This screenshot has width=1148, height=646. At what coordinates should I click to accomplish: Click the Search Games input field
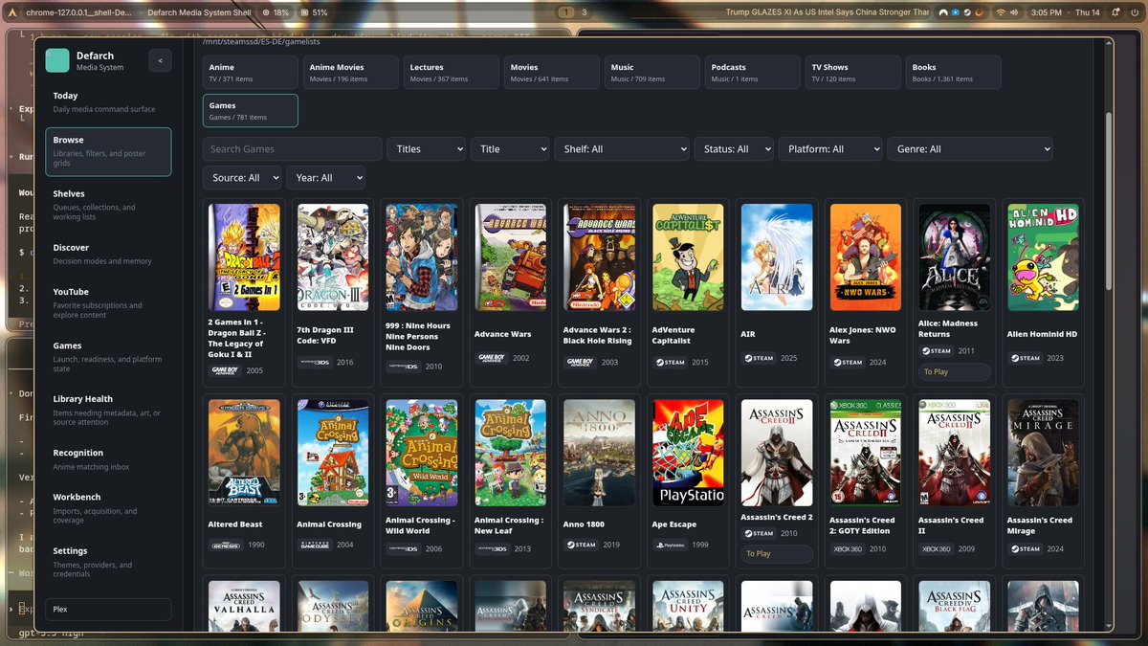coord(292,149)
